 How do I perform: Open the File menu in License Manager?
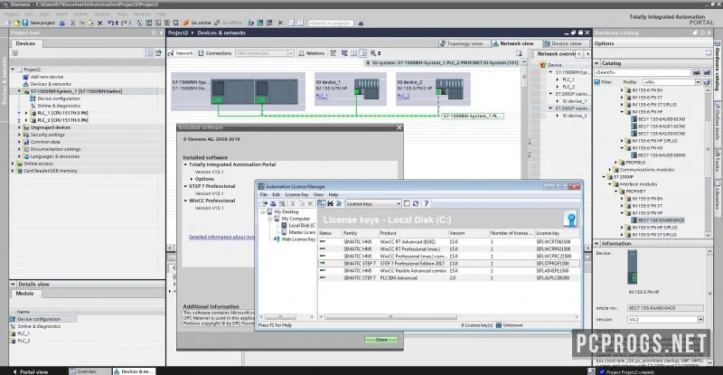(x=264, y=194)
